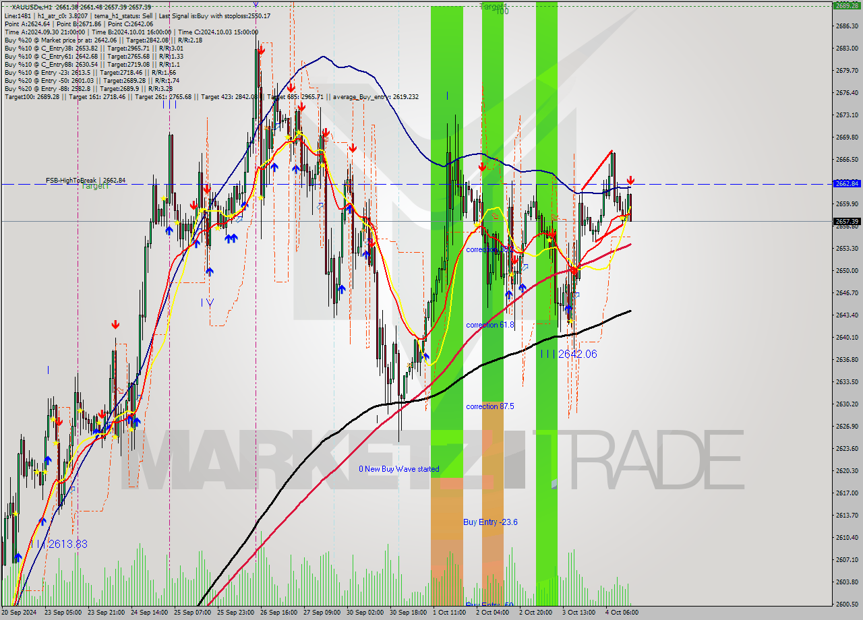The image size is (863, 620).
Task: Click the 2636.80 price axis value
Action: (846, 359)
